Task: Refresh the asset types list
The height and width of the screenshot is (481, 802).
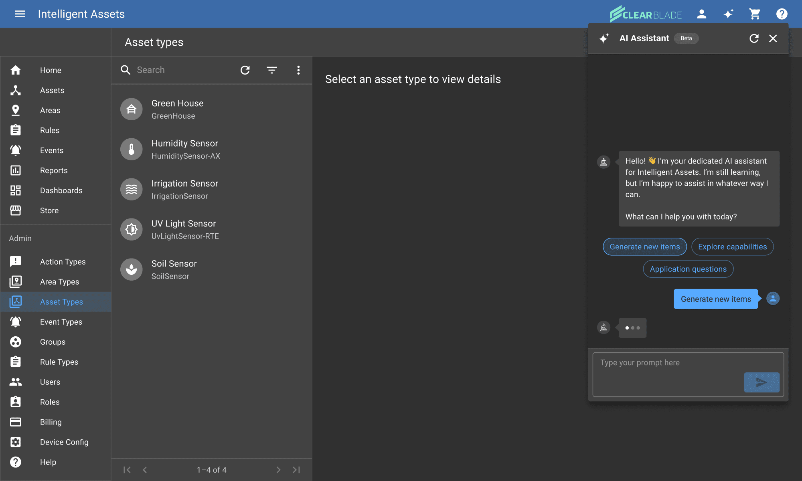Action: click(x=245, y=70)
